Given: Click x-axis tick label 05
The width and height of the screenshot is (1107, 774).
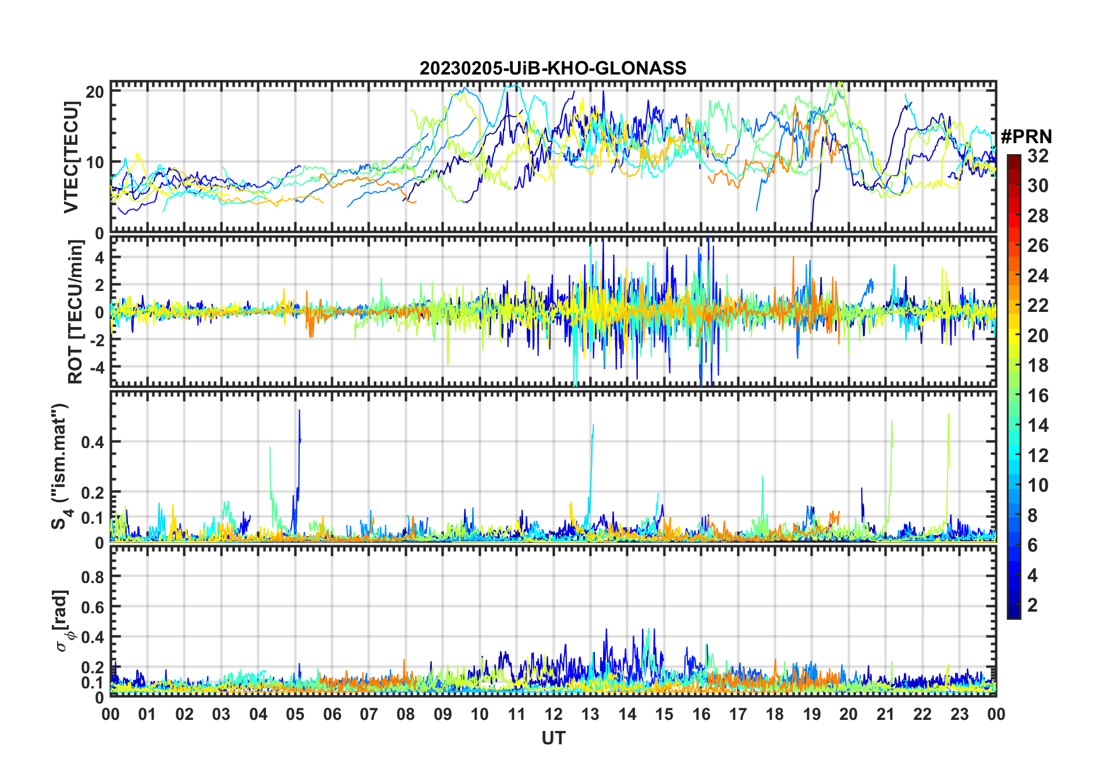Looking at the screenshot, I should tap(295, 714).
